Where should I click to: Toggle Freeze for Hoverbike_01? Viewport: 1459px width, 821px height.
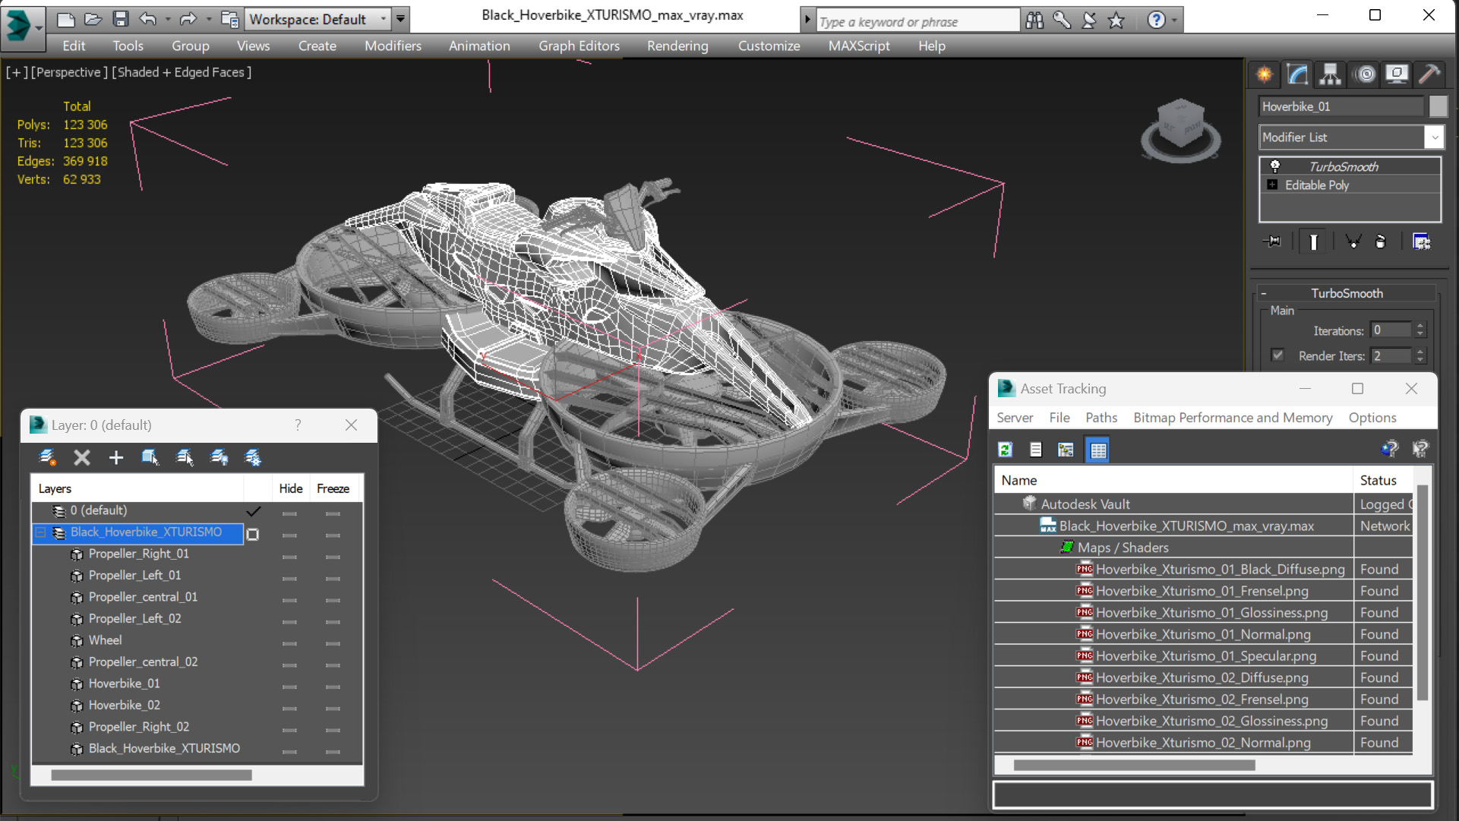pyautogui.click(x=333, y=687)
